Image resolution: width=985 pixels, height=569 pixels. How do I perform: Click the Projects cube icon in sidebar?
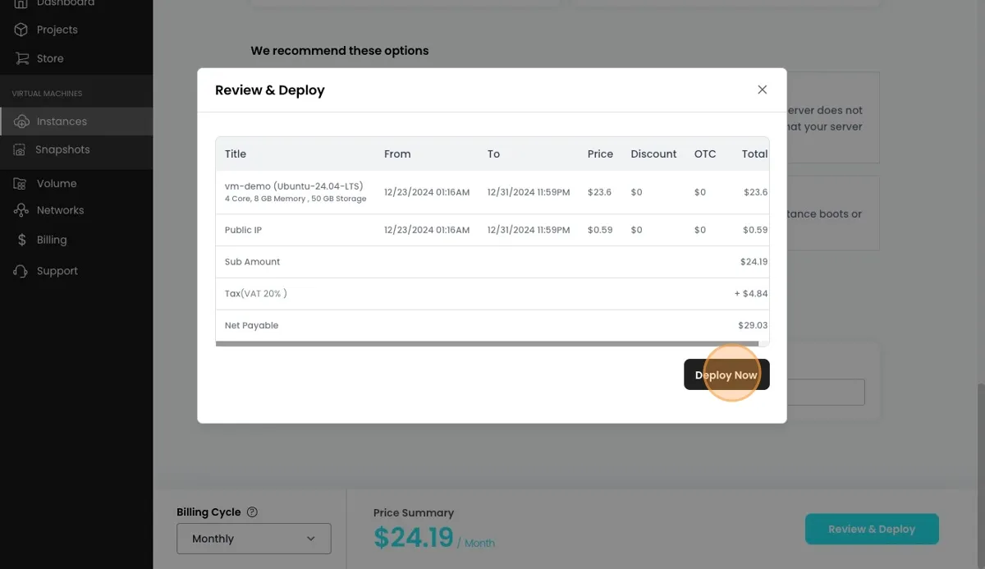[21, 30]
